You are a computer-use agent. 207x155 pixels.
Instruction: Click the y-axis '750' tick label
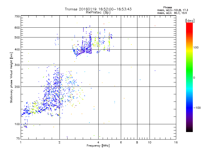point(17,16)
